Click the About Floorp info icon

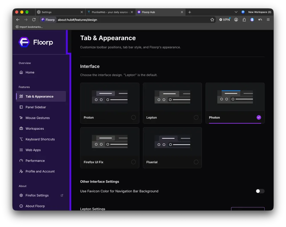21,206
